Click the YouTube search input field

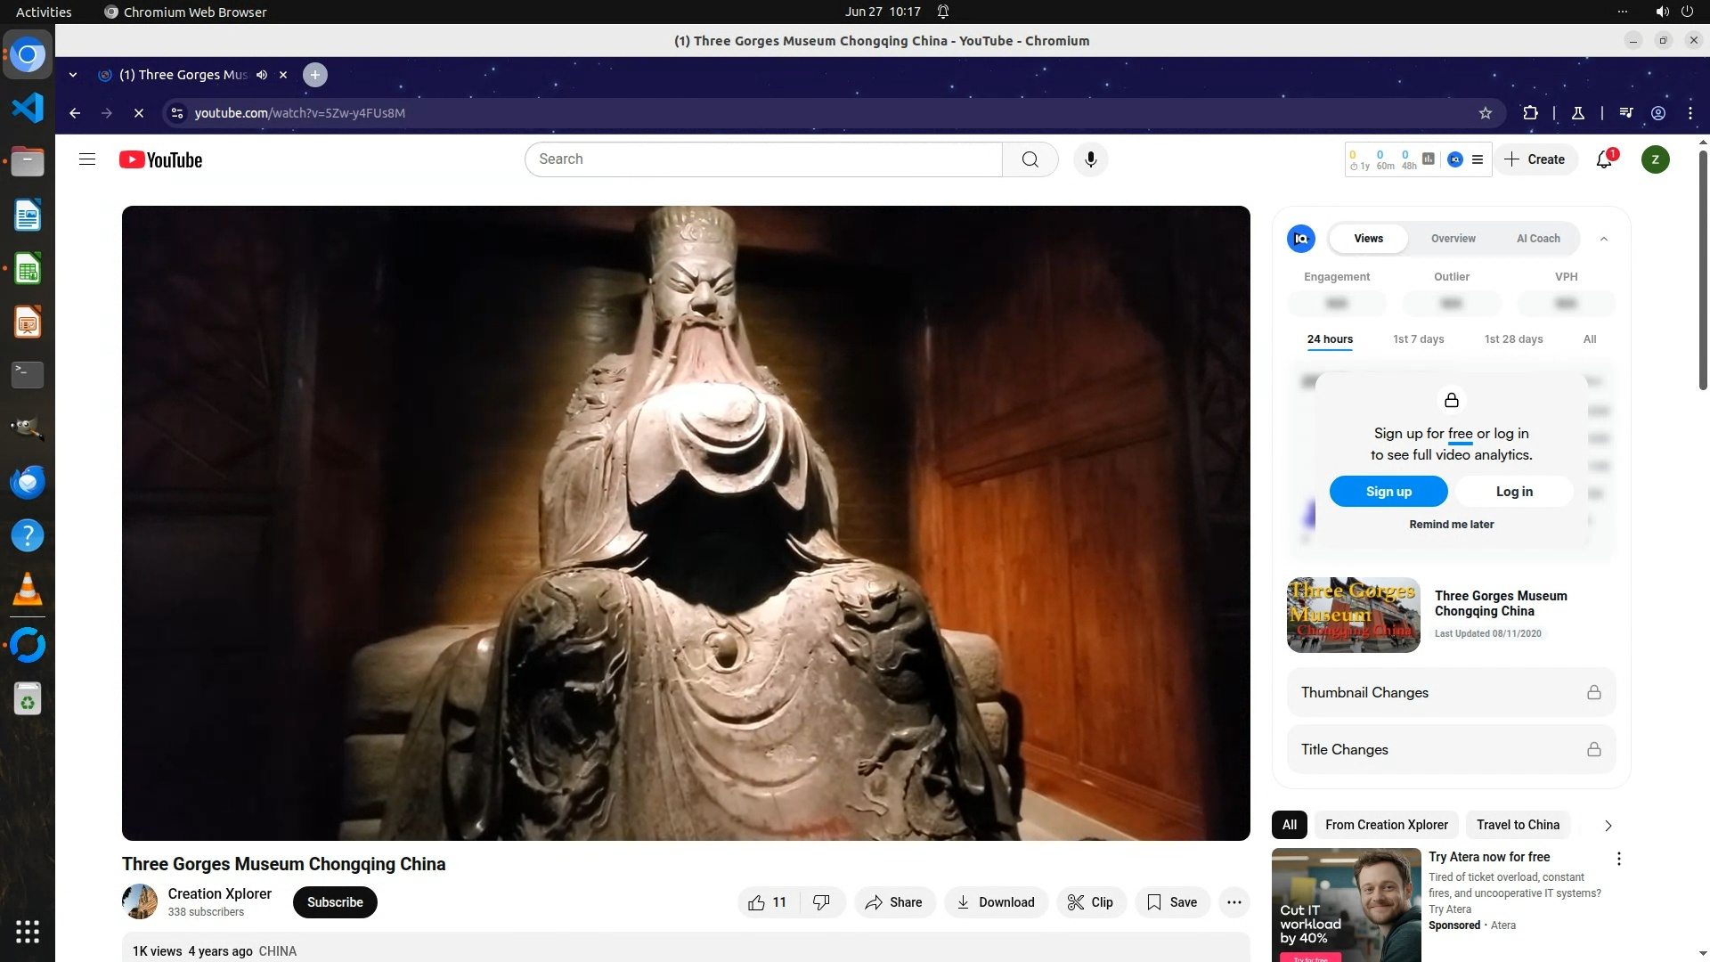[762, 159]
